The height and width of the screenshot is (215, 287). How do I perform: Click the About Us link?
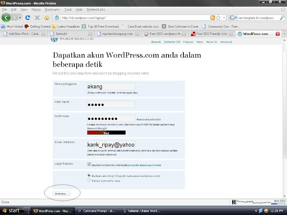[x=211, y=42]
